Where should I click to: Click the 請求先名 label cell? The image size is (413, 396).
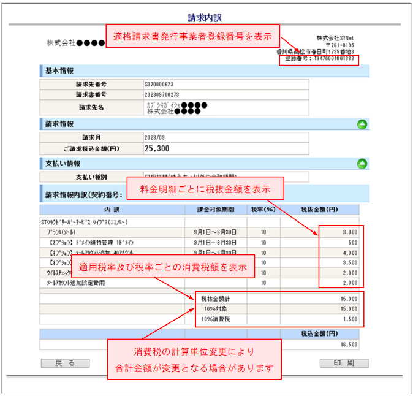coord(91,107)
